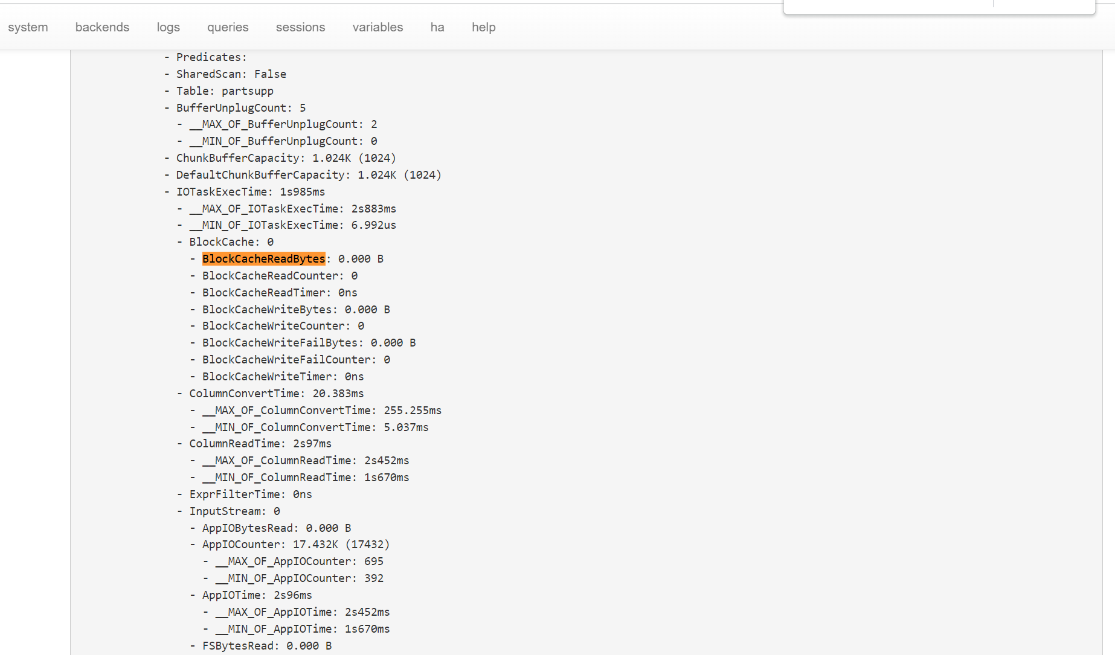Click the Table: partsupp line

pos(225,91)
